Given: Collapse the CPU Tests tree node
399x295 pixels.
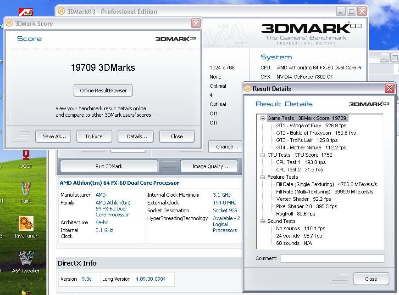Looking at the screenshot, I should (263, 155).
